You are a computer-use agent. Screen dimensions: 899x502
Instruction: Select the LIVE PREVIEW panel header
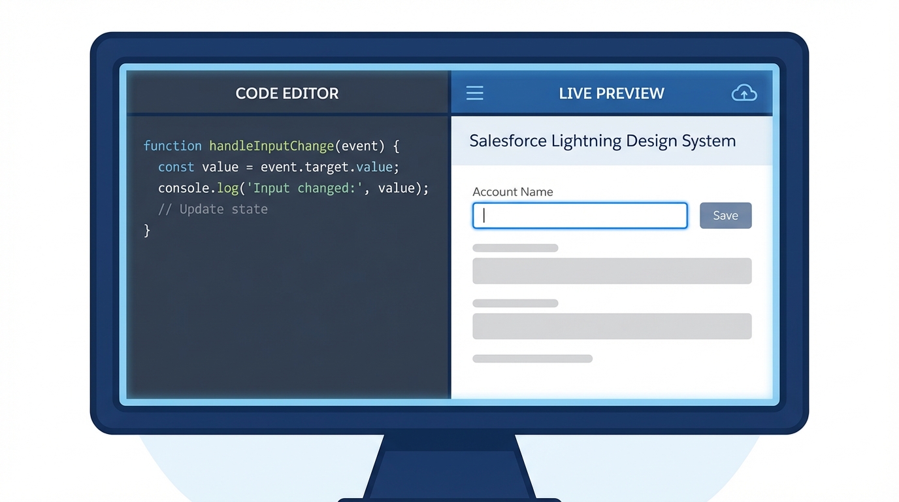pos(612,93)
